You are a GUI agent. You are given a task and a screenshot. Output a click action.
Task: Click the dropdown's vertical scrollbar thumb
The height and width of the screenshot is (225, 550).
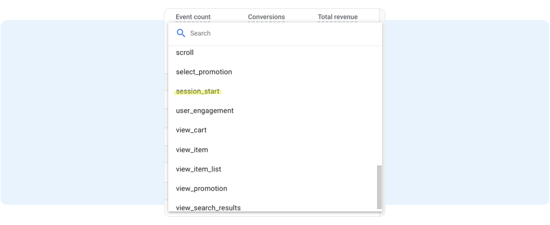[x=379, y=187]
